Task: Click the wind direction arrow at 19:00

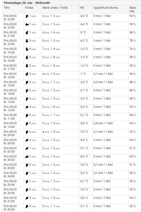Action: (x=27, y=49)
